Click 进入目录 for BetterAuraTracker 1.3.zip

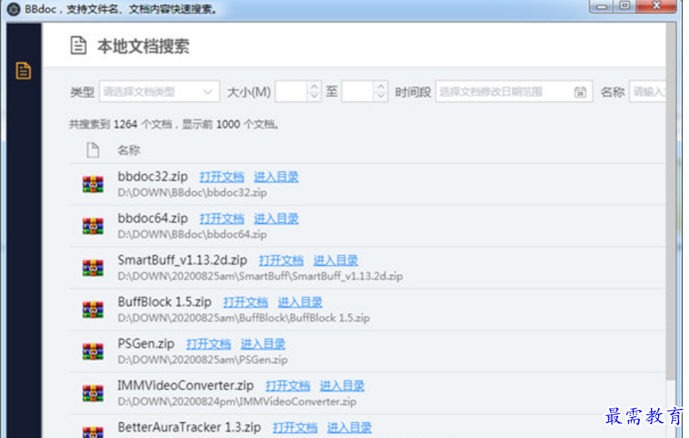click(350, 428)
